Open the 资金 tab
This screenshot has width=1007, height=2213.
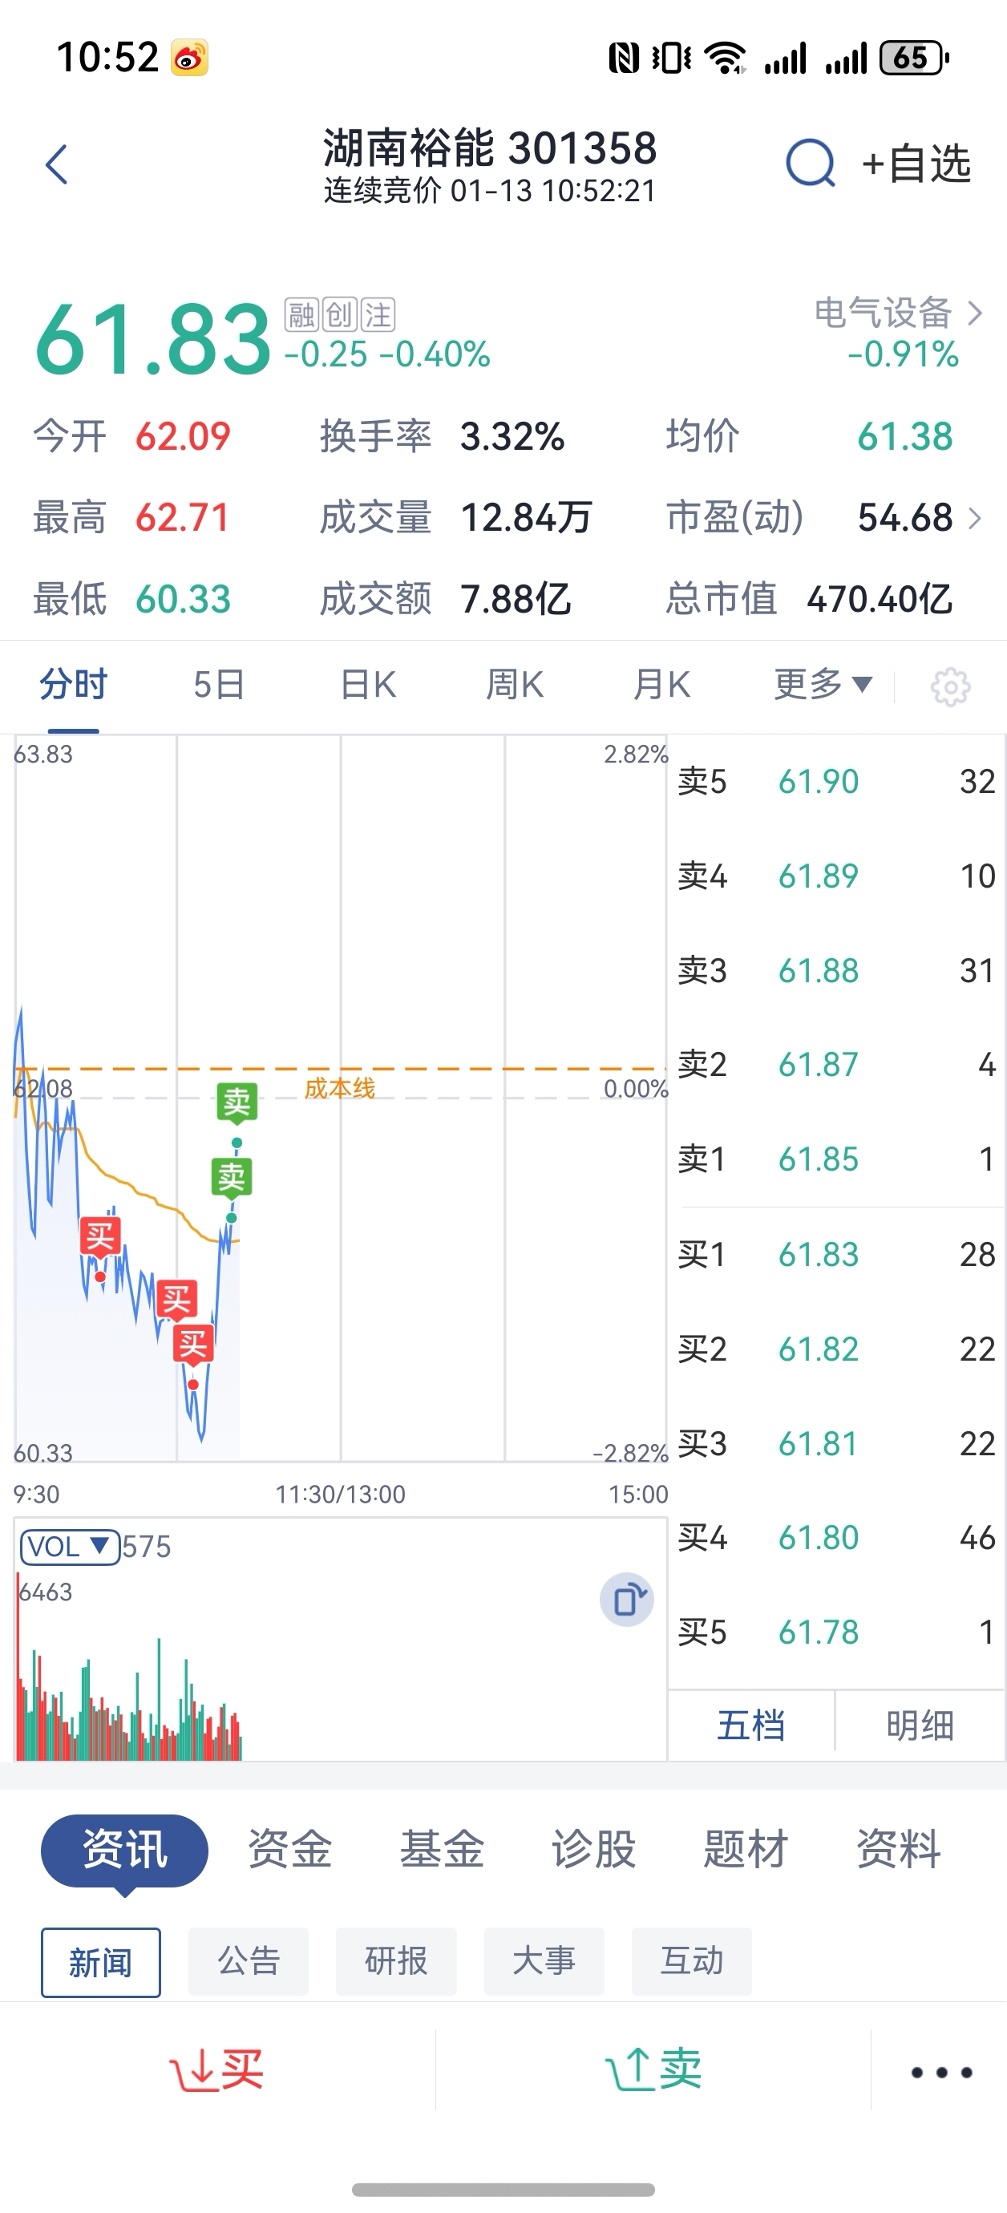pos(289,1849)
